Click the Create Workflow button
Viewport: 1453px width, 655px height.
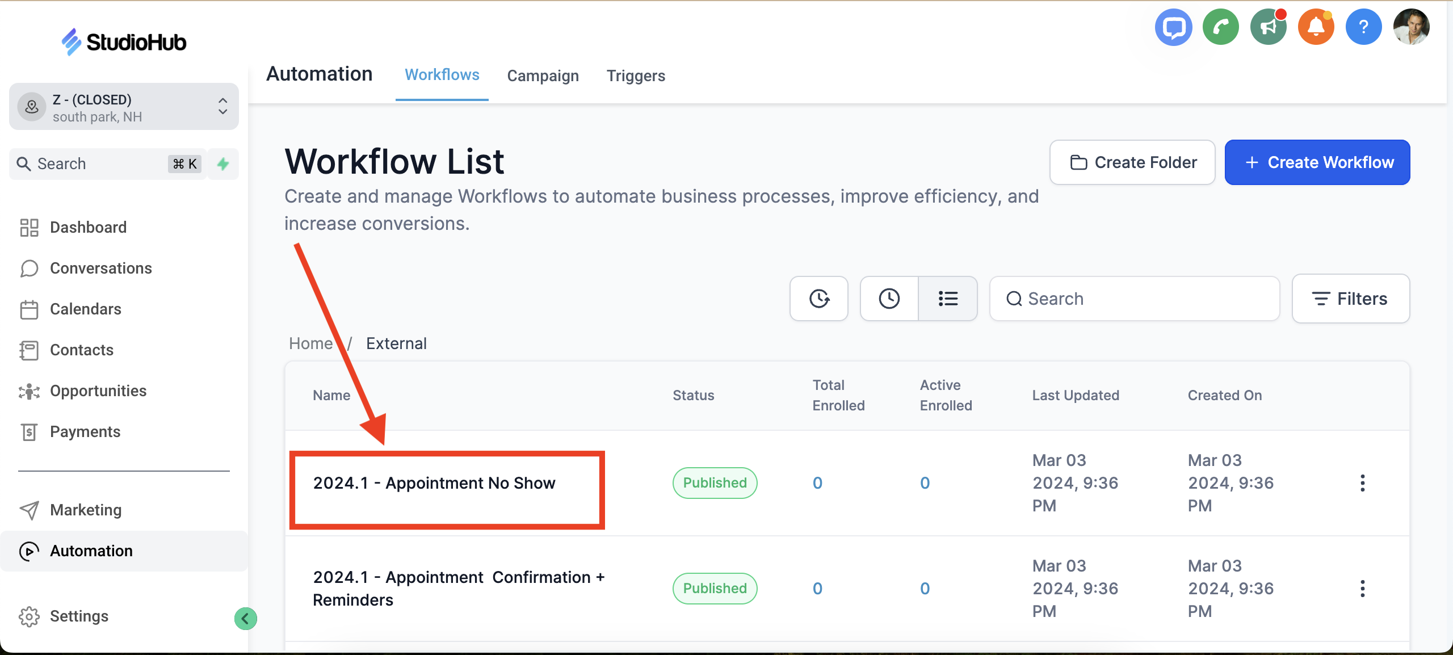coord(1317,162)
